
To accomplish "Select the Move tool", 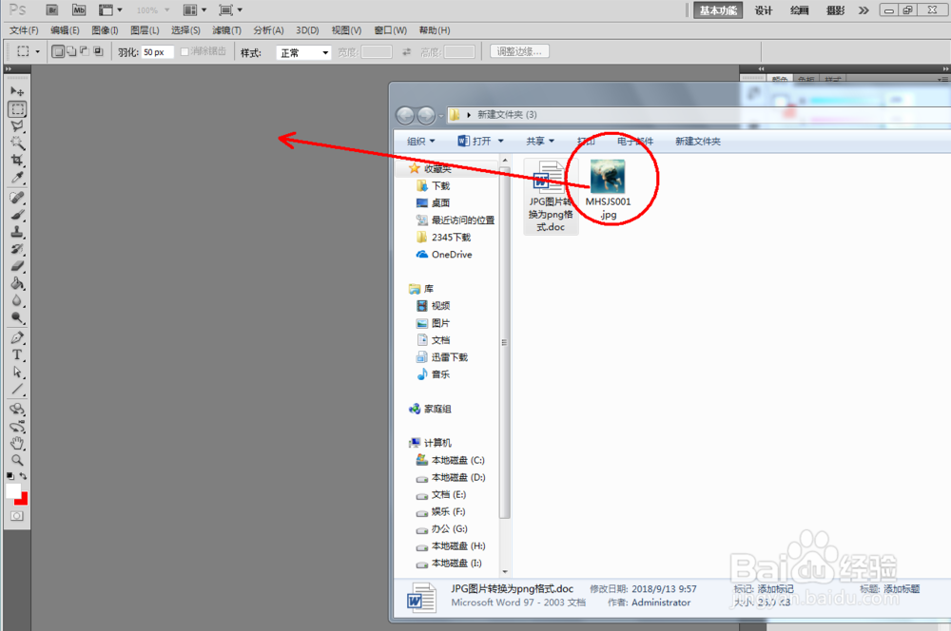I will (x=17, y=91).
